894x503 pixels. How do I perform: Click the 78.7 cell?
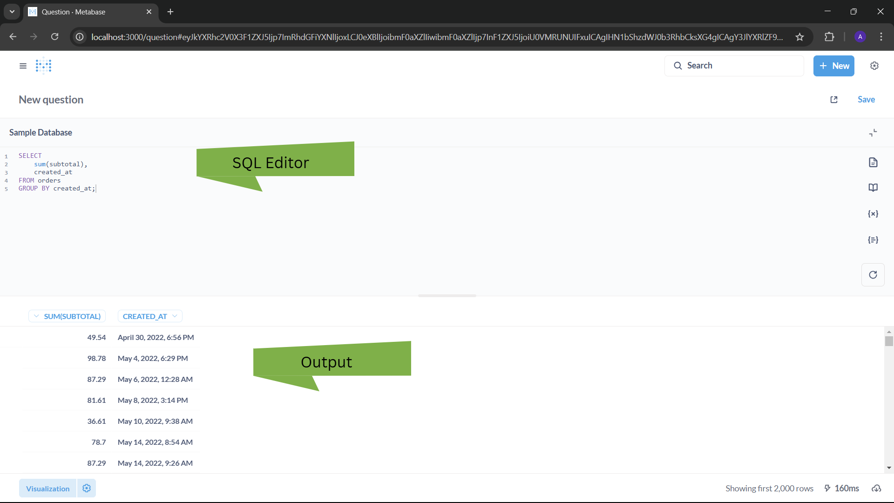(99, 442)
